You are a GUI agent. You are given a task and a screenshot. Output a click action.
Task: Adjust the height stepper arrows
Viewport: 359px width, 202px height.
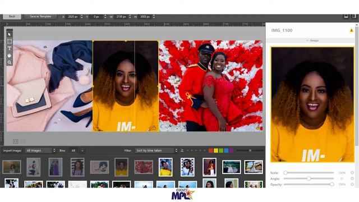(154, 17)
